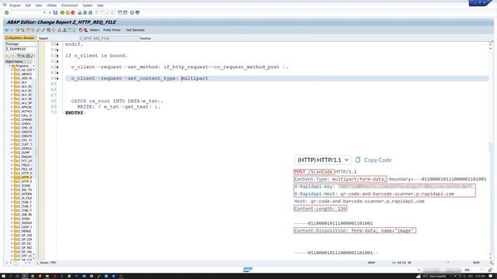
Task: Click the Find Next binoculars icon
Action: [90, 12]
